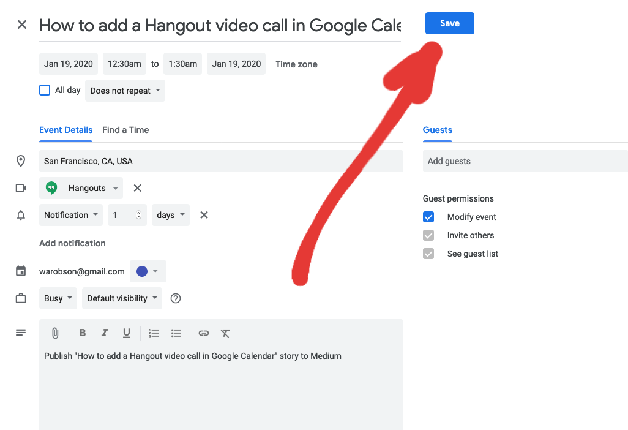The image size is (628, 430).
Task: Open the Notification type dropdown
Action: (71, 215)
